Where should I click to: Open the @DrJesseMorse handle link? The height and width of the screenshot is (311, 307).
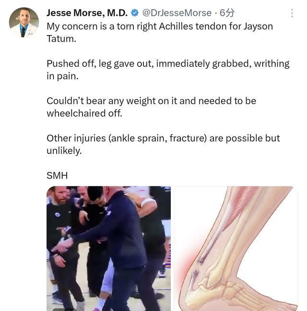(x=177, y=13)
